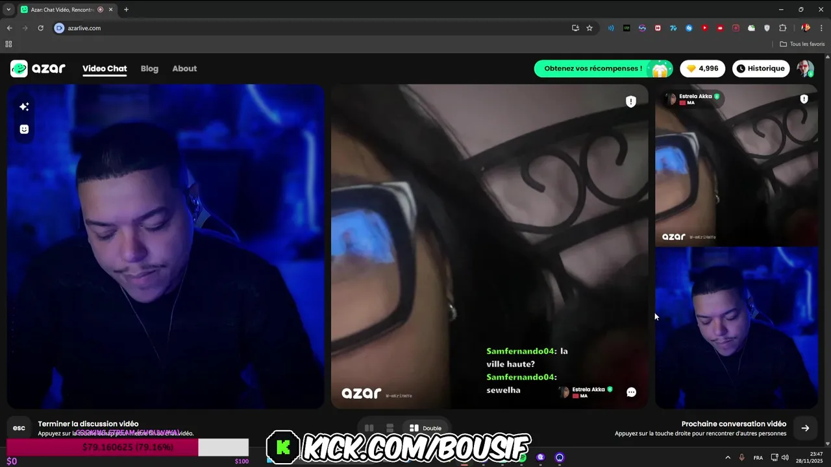831x467 pixels.
Task: Open a new browser tab
Action: (x=126, y=10)
